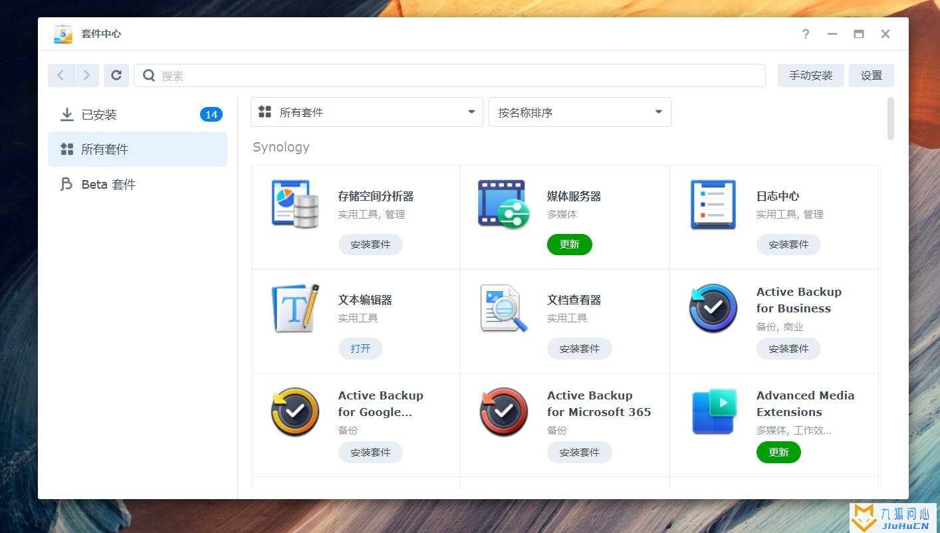This screenshot has height=533, width=940.
Task: Click the 备份, 商业 category text
Action: [x=780, y=327]
